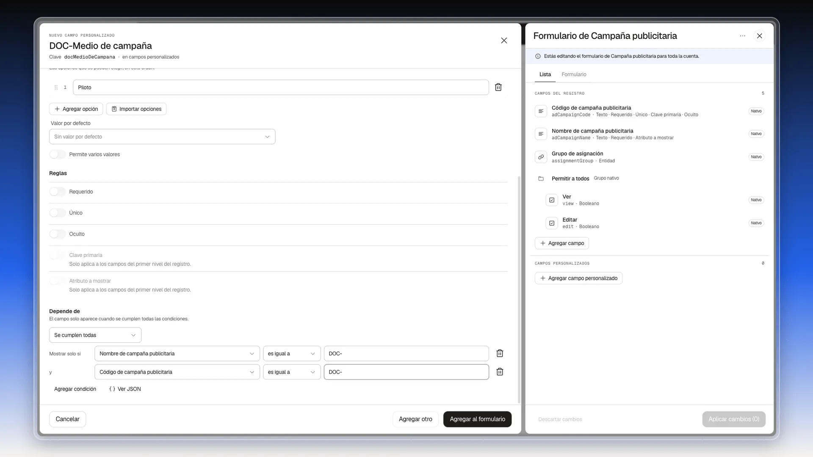Click Agregar campo button in record fields
Viewport: 813px width, 457px height.
click(x=562, y=243)
